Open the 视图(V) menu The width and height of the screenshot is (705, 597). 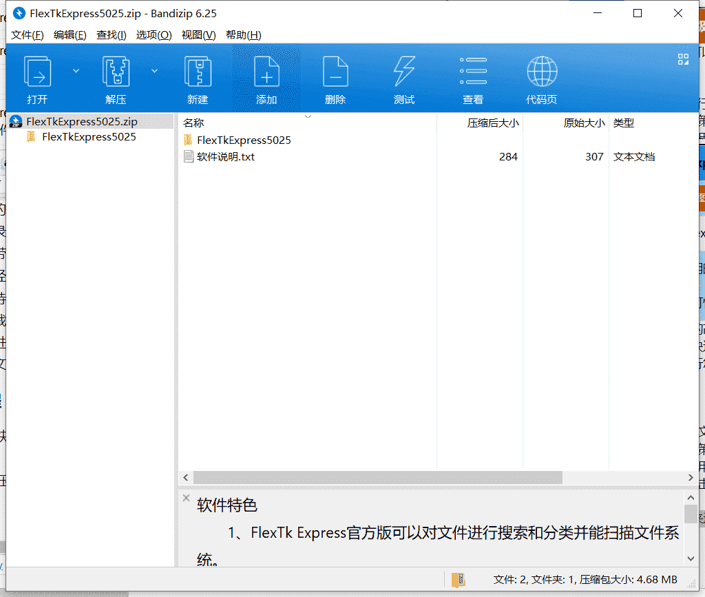pos(198,35)
